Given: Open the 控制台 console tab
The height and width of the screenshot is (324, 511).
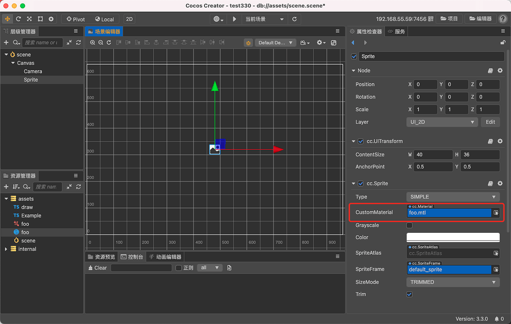Looking at the screenshot, I should pos(132,256).
